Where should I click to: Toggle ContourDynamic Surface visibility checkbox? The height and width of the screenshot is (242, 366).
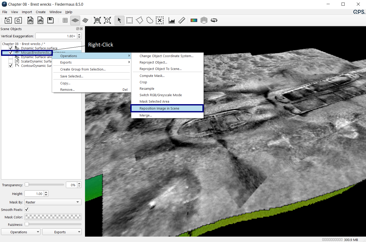11,66
